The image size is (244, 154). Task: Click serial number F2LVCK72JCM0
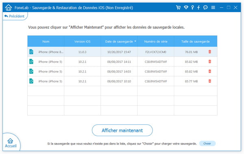click(156, 52)
